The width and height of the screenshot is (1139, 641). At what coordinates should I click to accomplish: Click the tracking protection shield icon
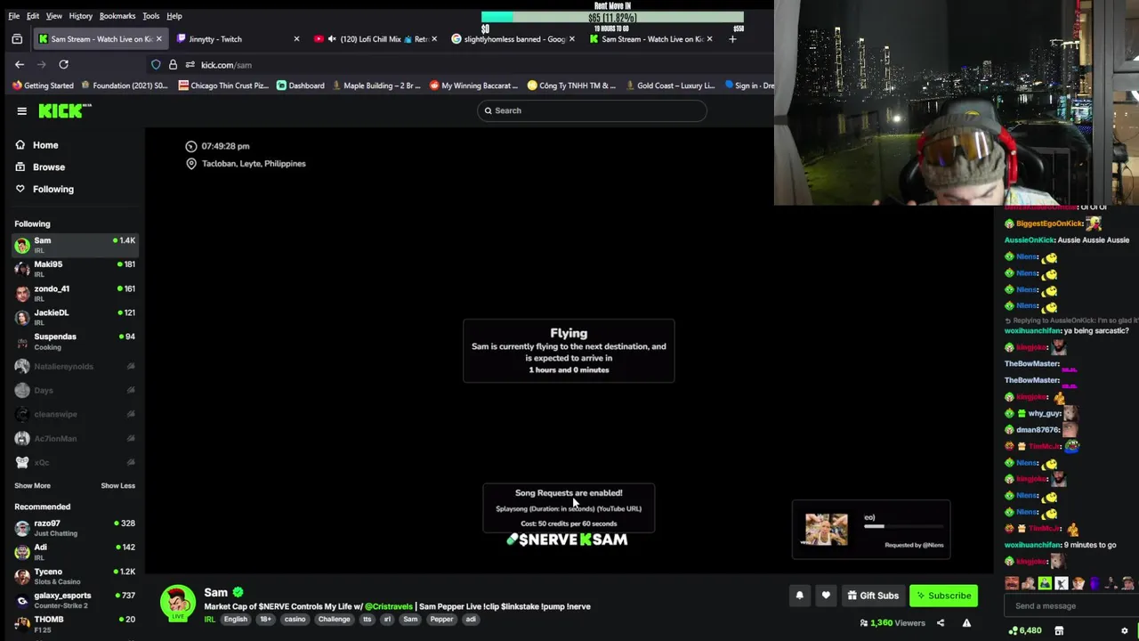156,64
